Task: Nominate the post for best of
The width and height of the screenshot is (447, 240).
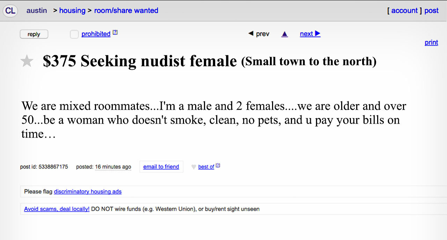Action: coord(206,167)
